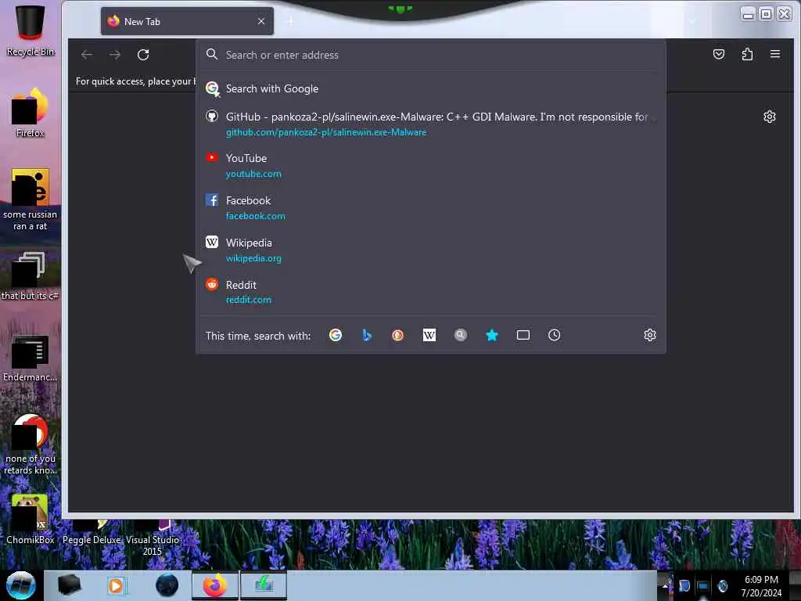Search history with the clock icon
This screenshot has height=601, width=801.
click(555, 335)
